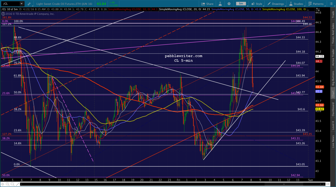The width and height of the screenshot is (336, 187).
Task: Open the Studies menu
Action: tap(296, 4)
